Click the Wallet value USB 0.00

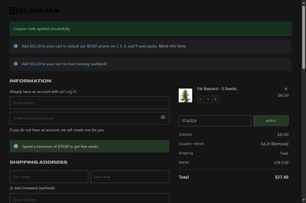pos(281,162)
